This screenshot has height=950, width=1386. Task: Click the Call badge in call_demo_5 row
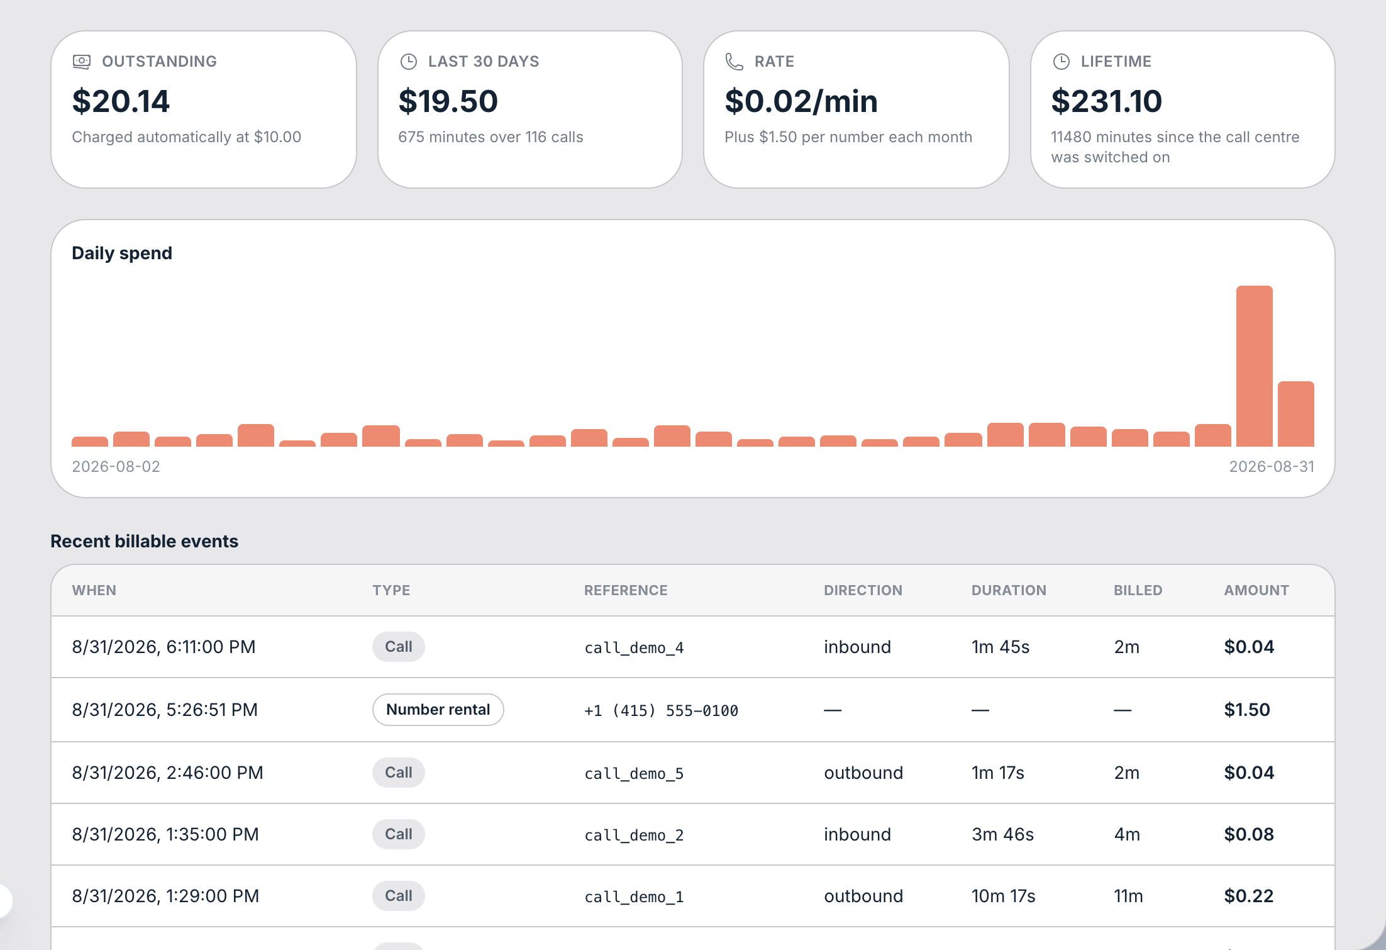point(399,773)
